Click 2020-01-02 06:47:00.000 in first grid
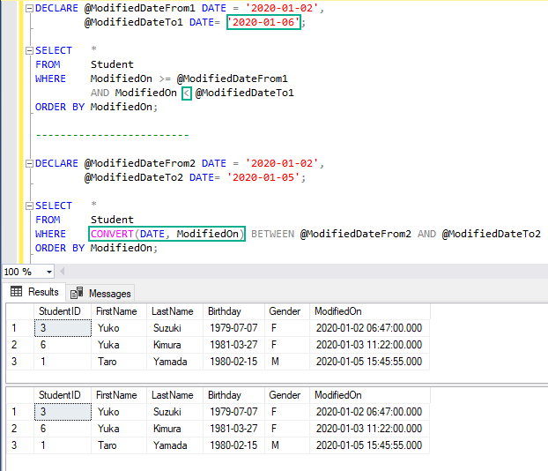The height and width of the screenshot is (471, 548). click(370, 328)
